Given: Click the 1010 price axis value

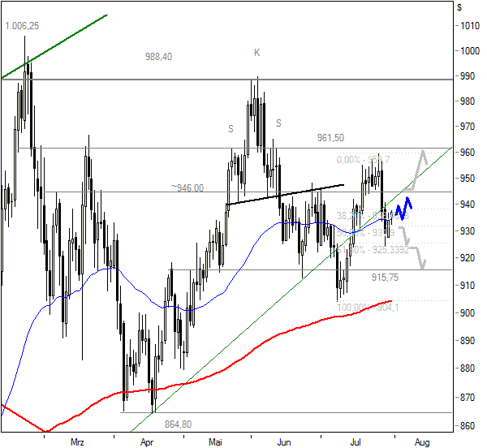Looking at the screenshot, I should (x=470, y=26).
